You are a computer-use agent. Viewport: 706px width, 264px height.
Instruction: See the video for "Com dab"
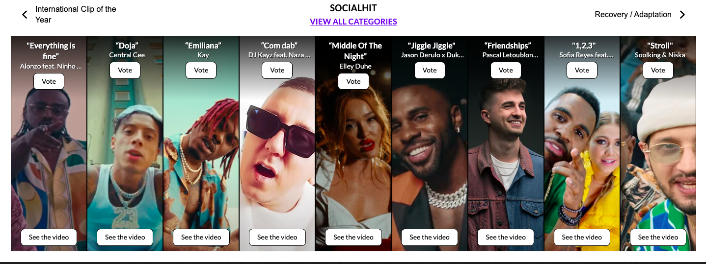[277, 237]
